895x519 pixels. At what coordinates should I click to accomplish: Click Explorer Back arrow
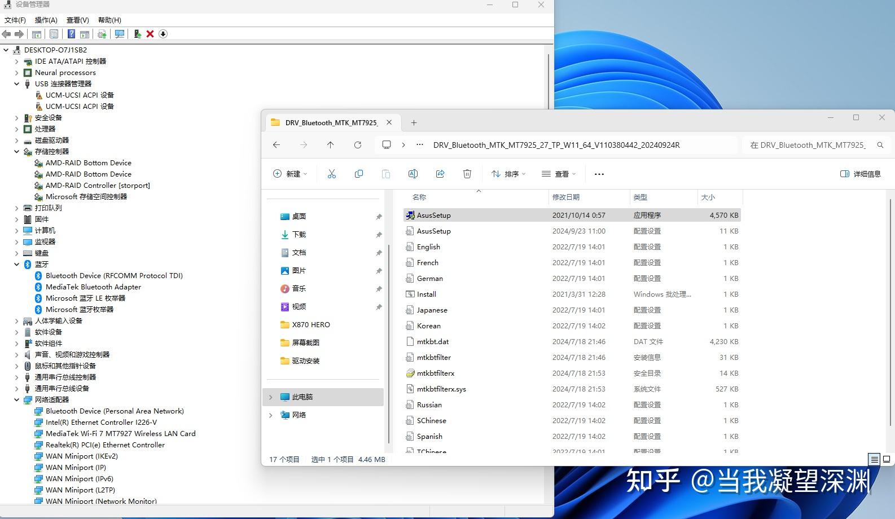click(x=277, y=145)
